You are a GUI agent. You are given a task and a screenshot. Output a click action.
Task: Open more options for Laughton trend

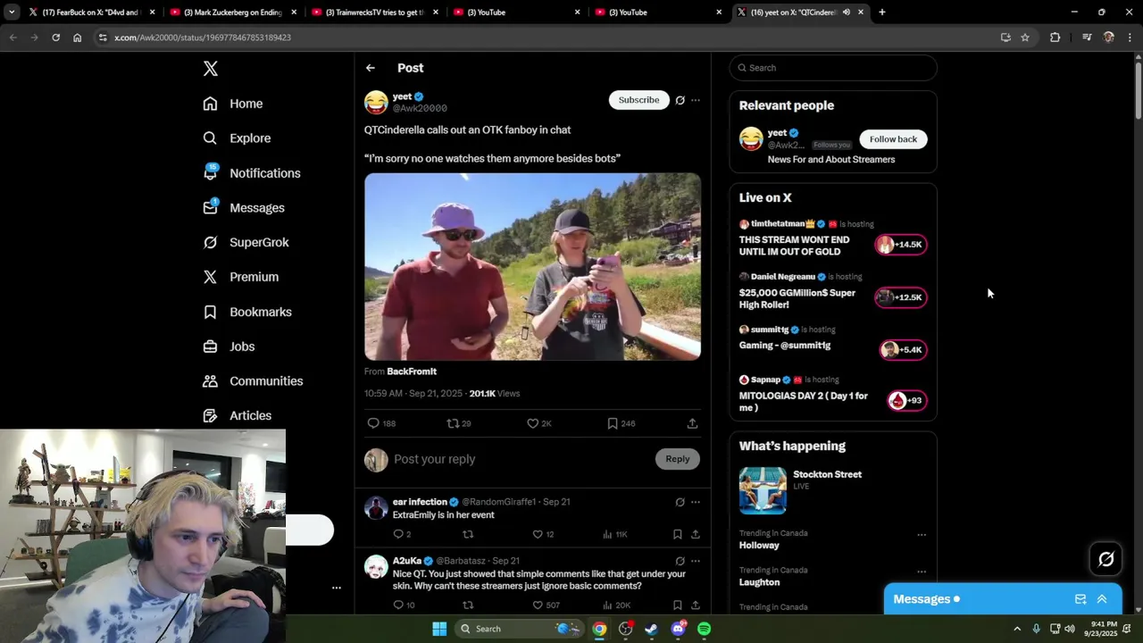pos(922,572)
